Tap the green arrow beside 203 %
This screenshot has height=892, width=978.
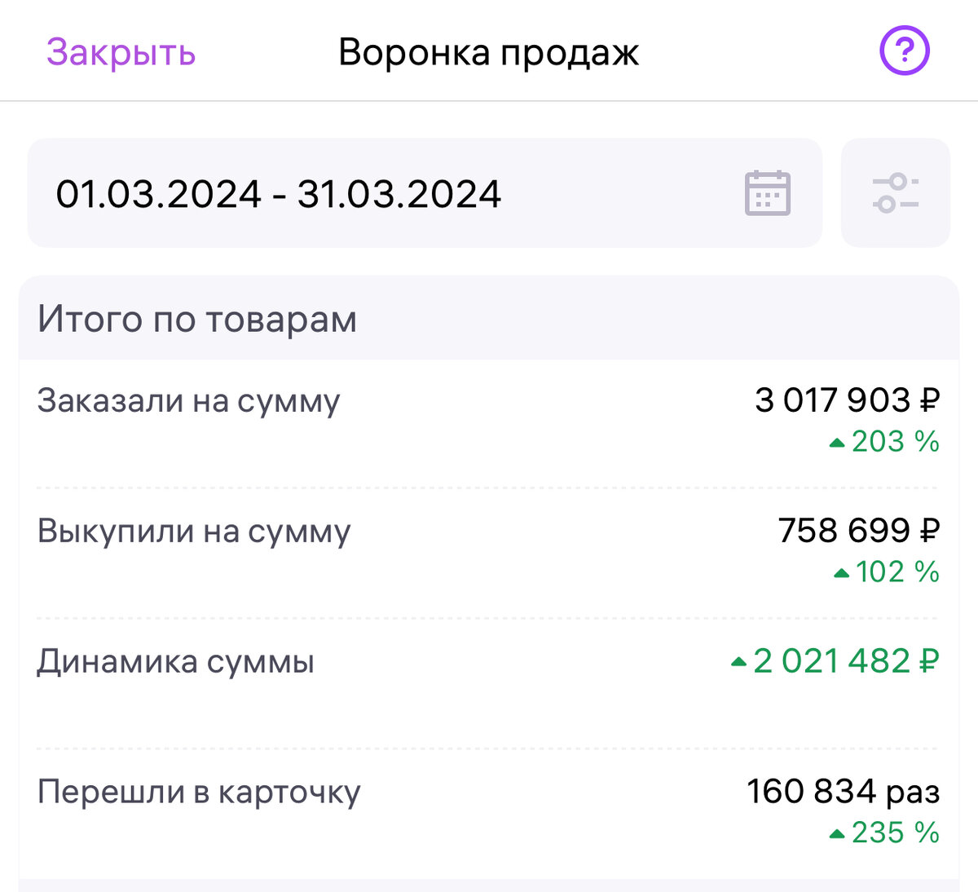pos(837,443)
